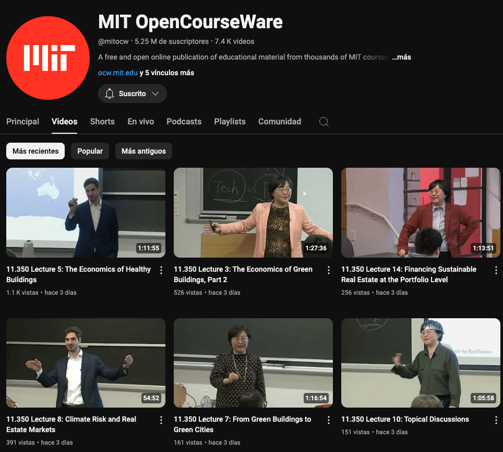This screenshot has width=503, height=452.
Task: Show the 5 vínculos más links
Action: click(166, 73)
